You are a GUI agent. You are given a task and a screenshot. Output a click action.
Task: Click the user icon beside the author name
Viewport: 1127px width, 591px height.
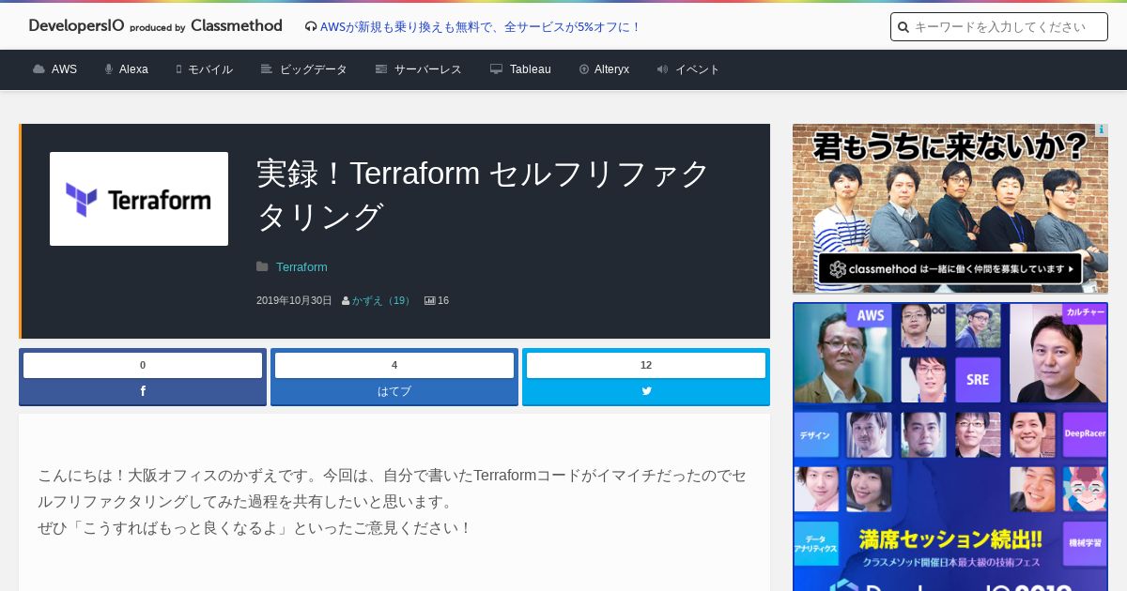tap(346, 301)
